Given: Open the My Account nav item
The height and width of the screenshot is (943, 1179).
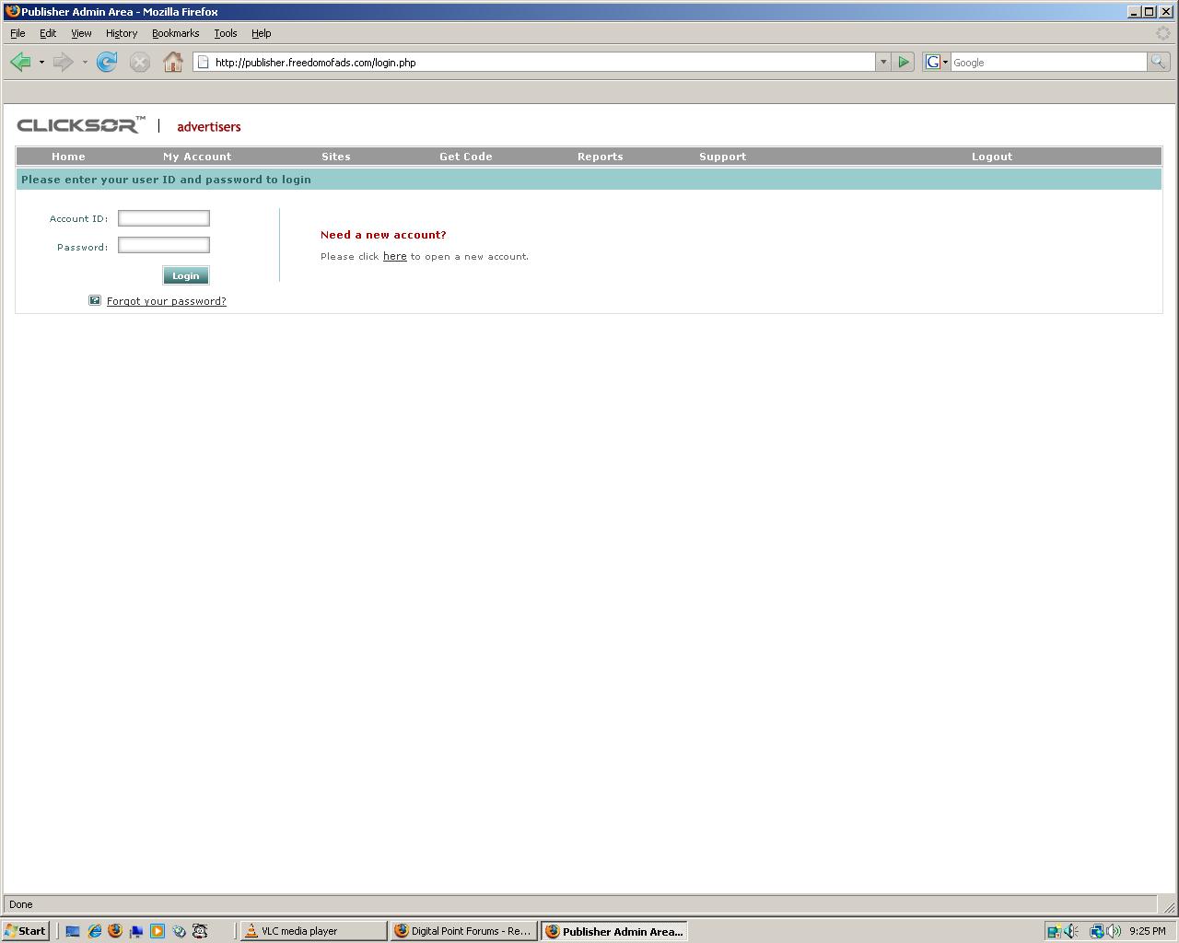Looking at the screenshot, I should point(197,157).
